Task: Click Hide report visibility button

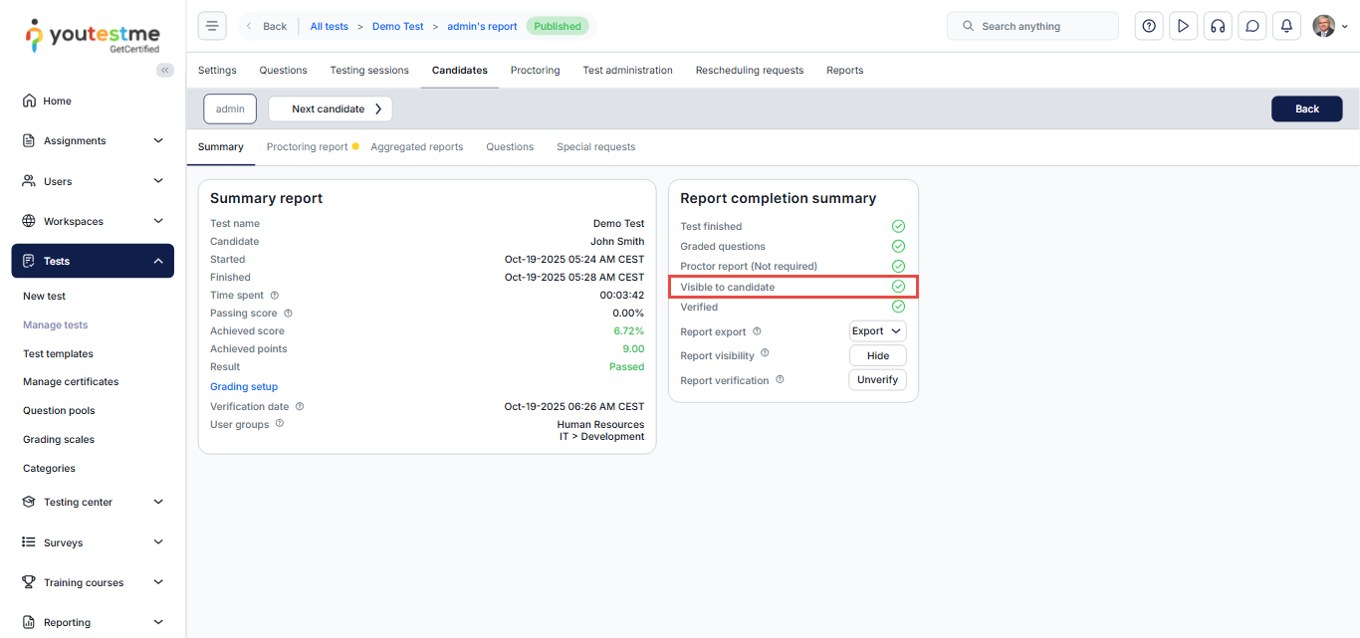Action: pos(877,355)
